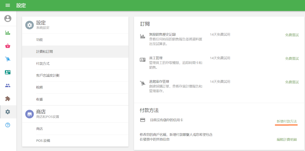Viewport: 305px width, 151px height.
Task: Open the employees ID card sidebar icon
Action: pos(8,72)
